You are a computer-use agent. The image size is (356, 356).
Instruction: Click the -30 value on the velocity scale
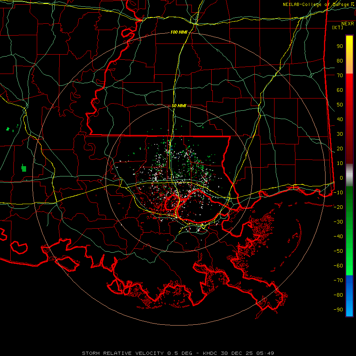point(338,222)
